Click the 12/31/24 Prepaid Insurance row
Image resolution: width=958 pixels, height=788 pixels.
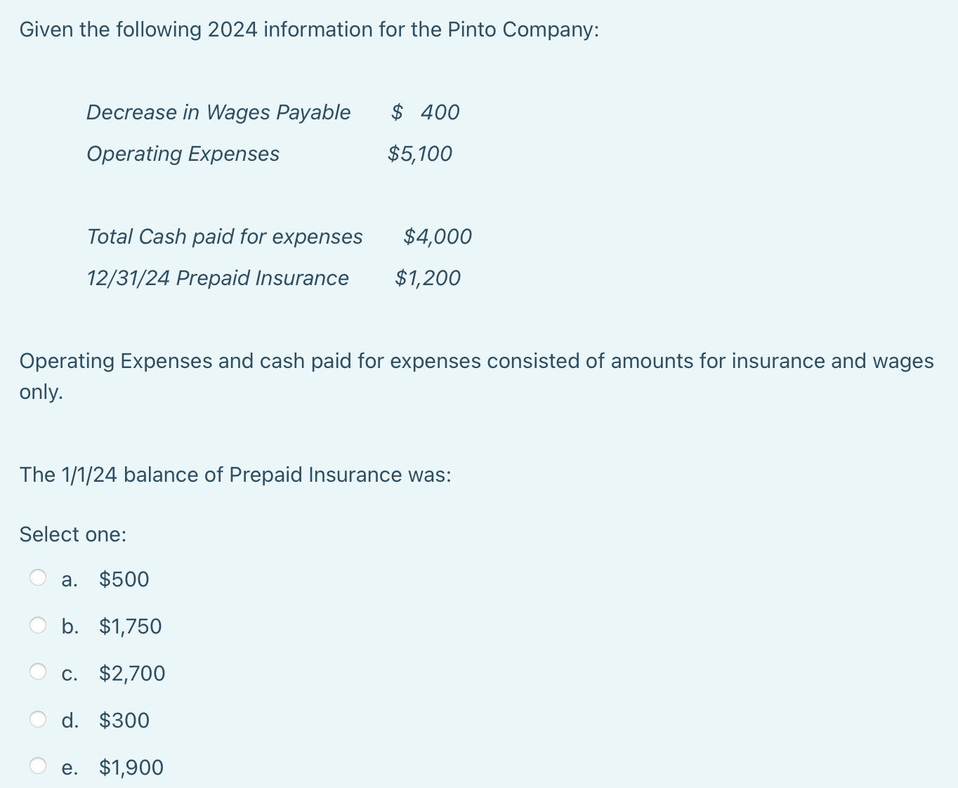273,278
